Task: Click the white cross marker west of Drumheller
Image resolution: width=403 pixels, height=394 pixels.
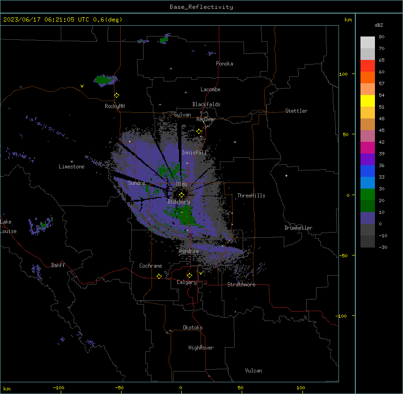Action: click(x=286, y=175)
